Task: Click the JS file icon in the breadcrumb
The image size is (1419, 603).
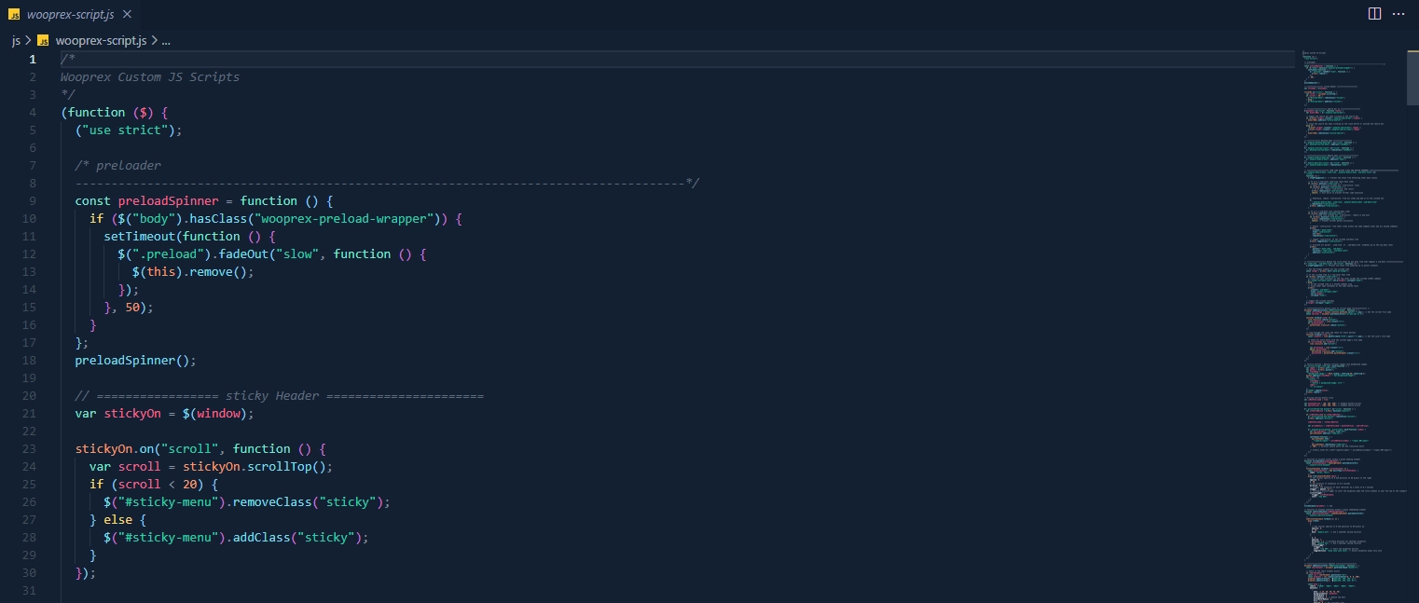Action: click(43, 41)
